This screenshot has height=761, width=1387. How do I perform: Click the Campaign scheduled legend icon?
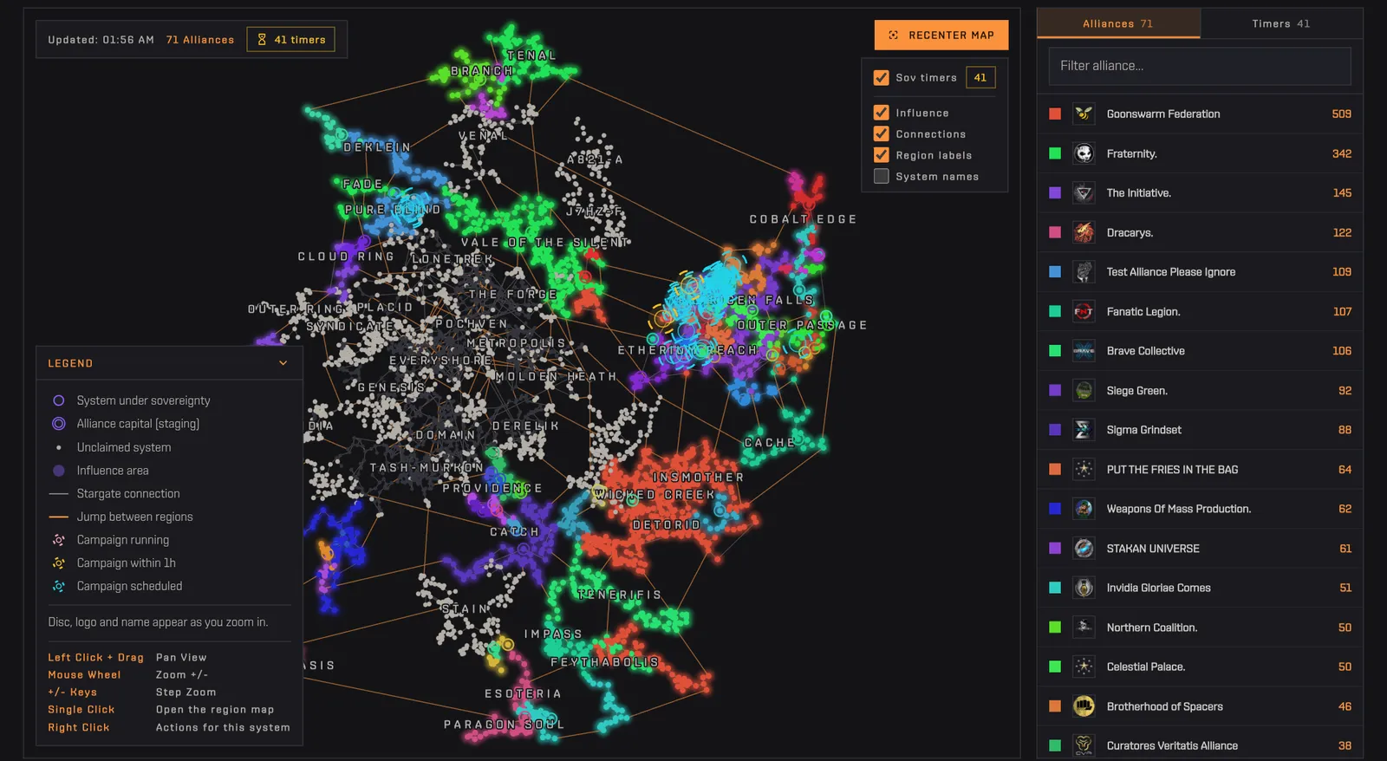click(x=59, y=586)
